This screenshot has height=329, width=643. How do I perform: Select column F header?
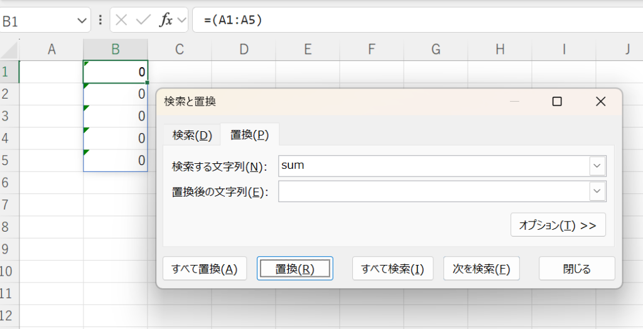[x=372, y=50]
